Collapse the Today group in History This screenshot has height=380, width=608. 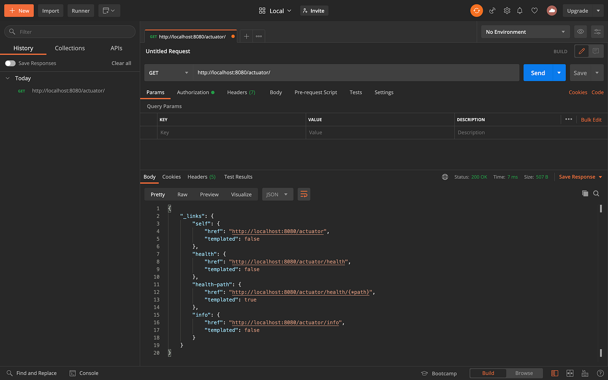7,78
